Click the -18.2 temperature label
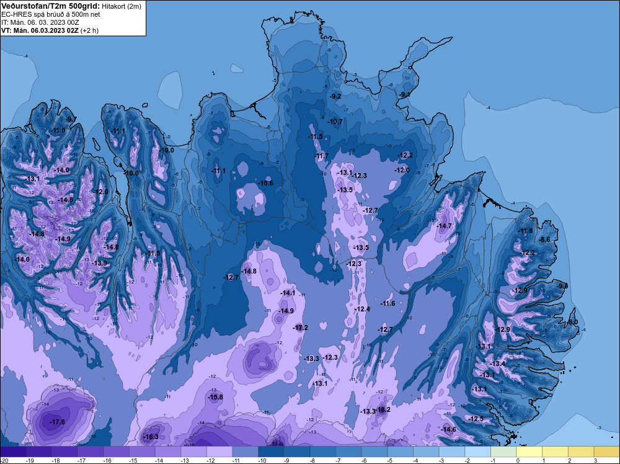The height and width of the screenshot is (464, 620). pyautogui.click(x=383, y=409)
